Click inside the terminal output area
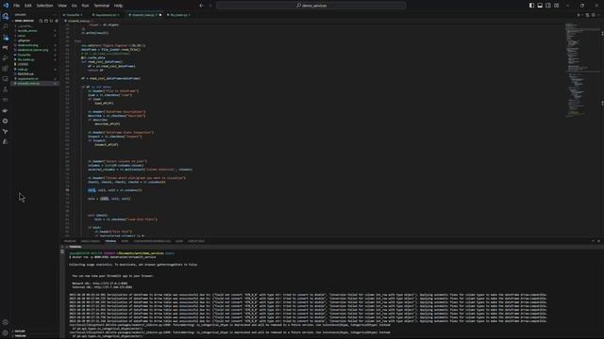The height and width of the screenshot is (339, 604). tap(331, 294)
